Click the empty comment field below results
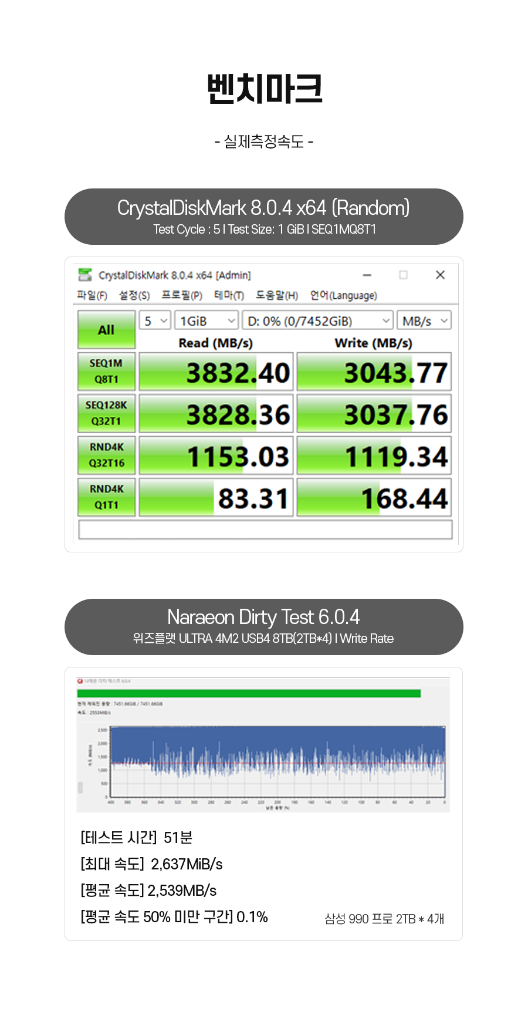 pos(265,530)
